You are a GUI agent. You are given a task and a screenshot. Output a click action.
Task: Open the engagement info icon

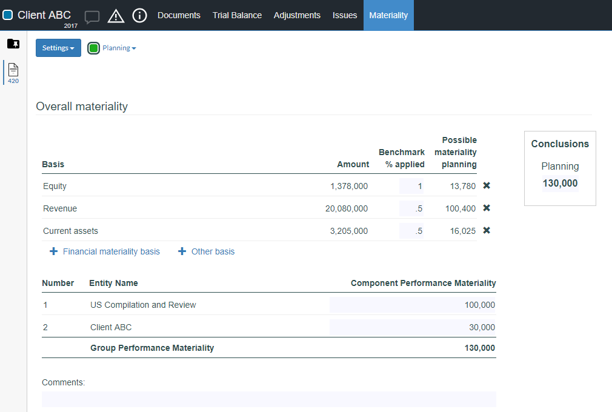point(139,15)
